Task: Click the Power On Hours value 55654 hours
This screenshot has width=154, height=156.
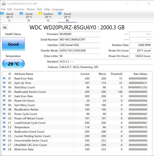Action: click(141, 56)
